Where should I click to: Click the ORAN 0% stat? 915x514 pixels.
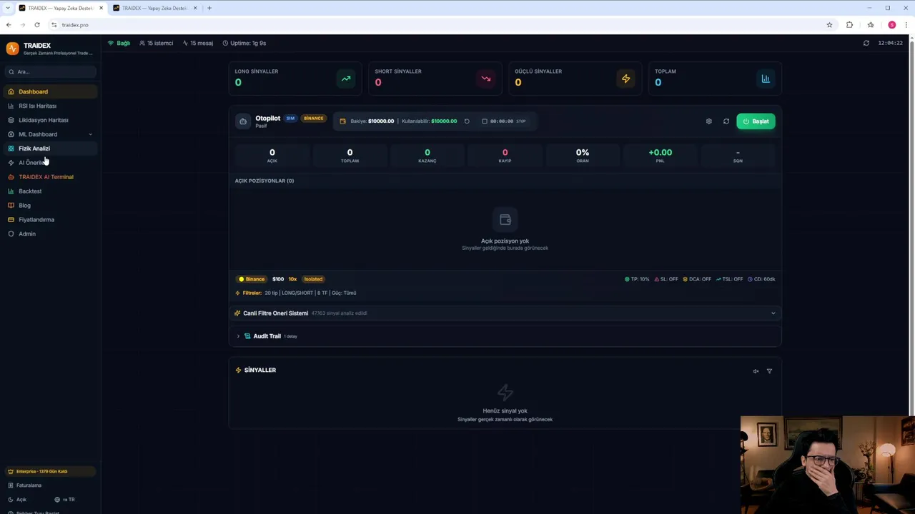click(583, 155)
